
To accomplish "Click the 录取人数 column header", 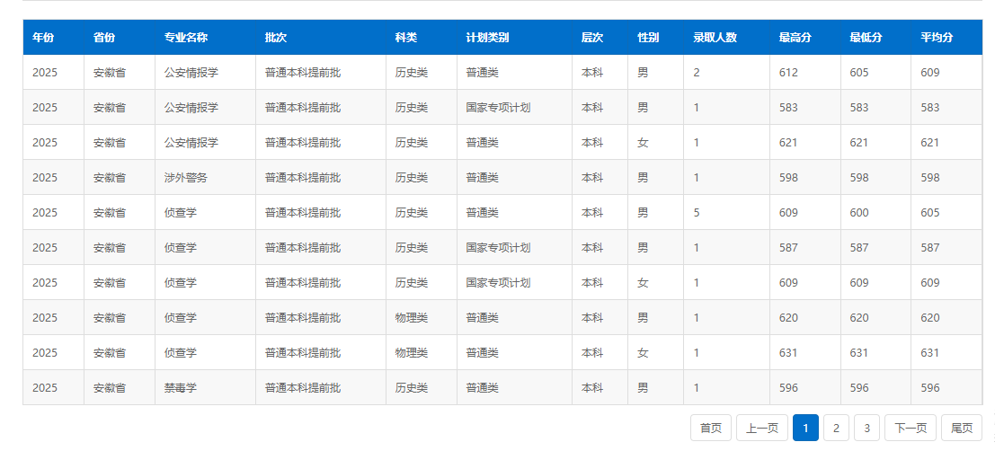I will coord(715,38).
